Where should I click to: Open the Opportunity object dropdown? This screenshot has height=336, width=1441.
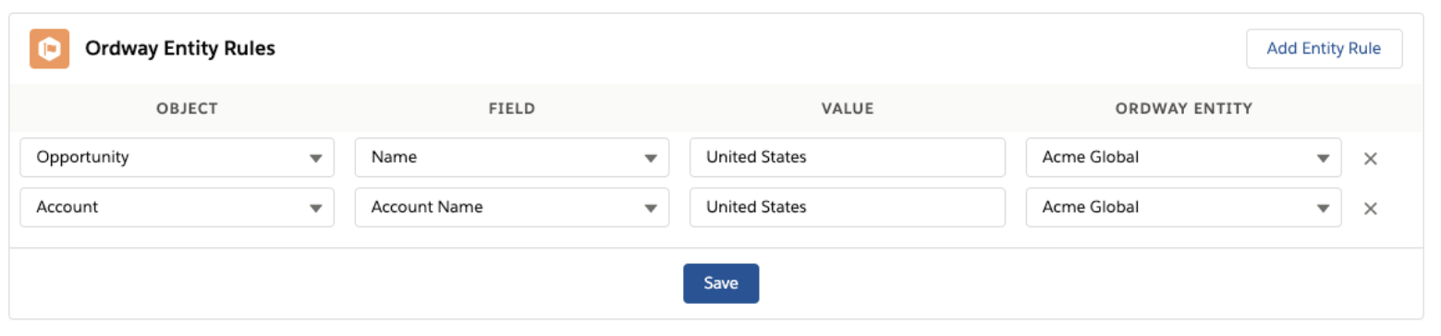click(x=177, y=158)
